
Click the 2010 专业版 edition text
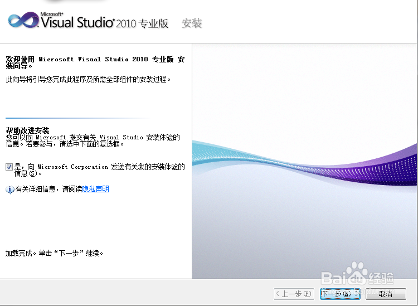142,23
